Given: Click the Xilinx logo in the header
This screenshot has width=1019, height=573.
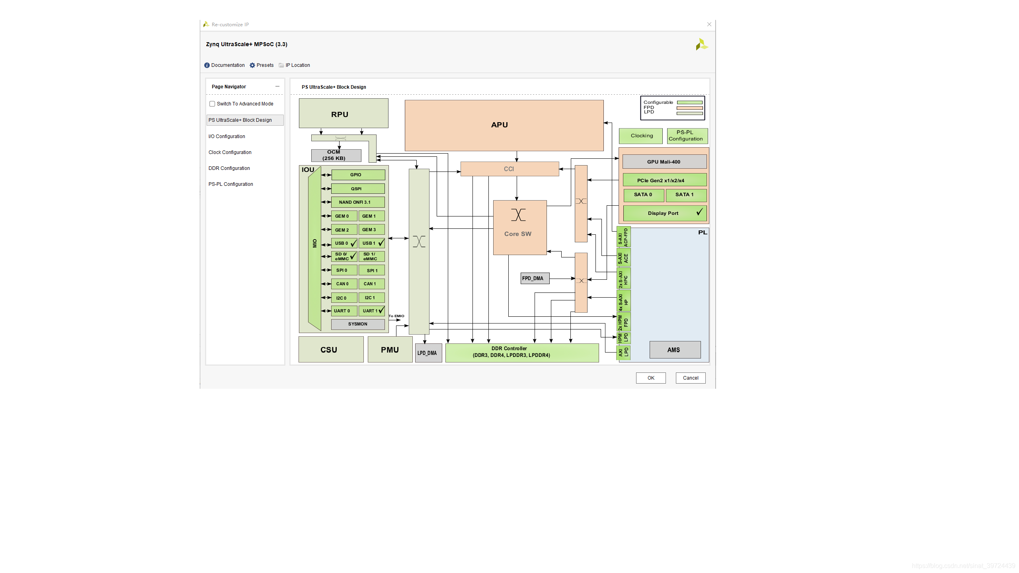Looking at the screenshot, I should [x=702, y=45].
